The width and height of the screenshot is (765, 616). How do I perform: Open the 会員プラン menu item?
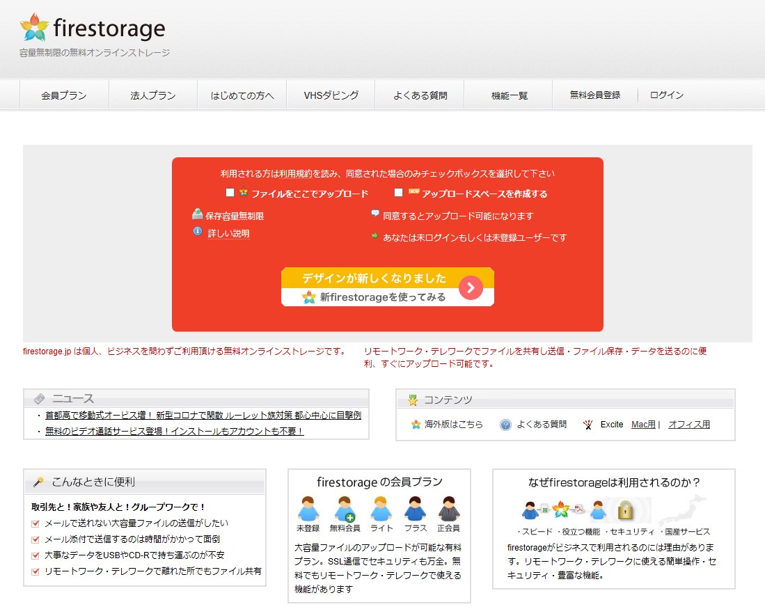click(64, 95)
